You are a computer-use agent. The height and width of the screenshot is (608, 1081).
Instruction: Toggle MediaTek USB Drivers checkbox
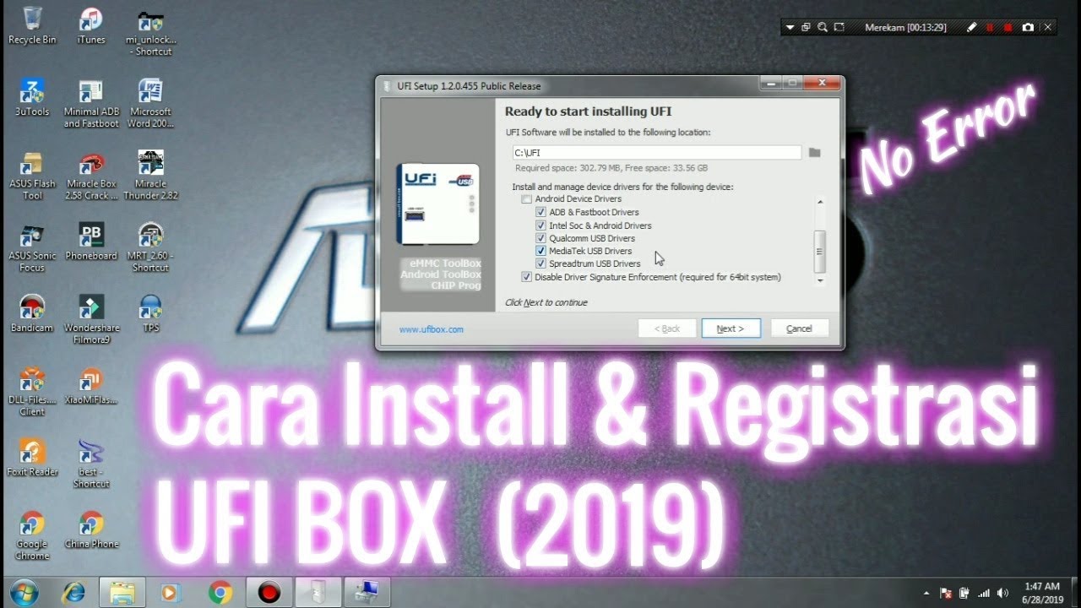coord(540,251)
